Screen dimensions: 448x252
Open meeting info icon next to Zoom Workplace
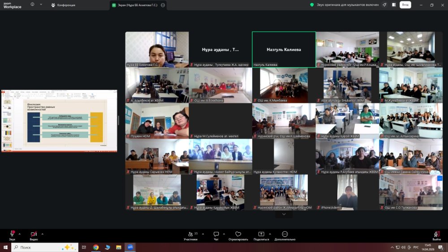pyautogui.click(x=32, y=4)
